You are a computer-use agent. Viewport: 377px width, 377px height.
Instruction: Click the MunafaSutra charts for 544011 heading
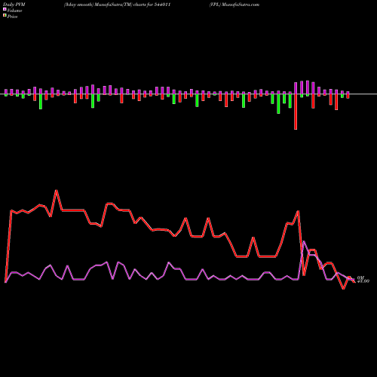(x=118, y=5)
